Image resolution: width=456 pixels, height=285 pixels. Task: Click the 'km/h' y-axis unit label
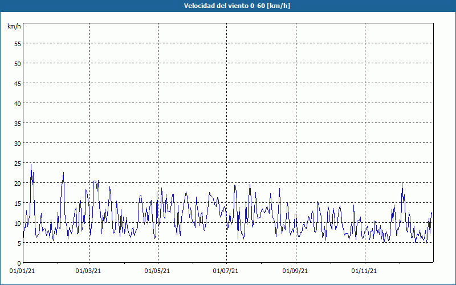tap(14, 26)
